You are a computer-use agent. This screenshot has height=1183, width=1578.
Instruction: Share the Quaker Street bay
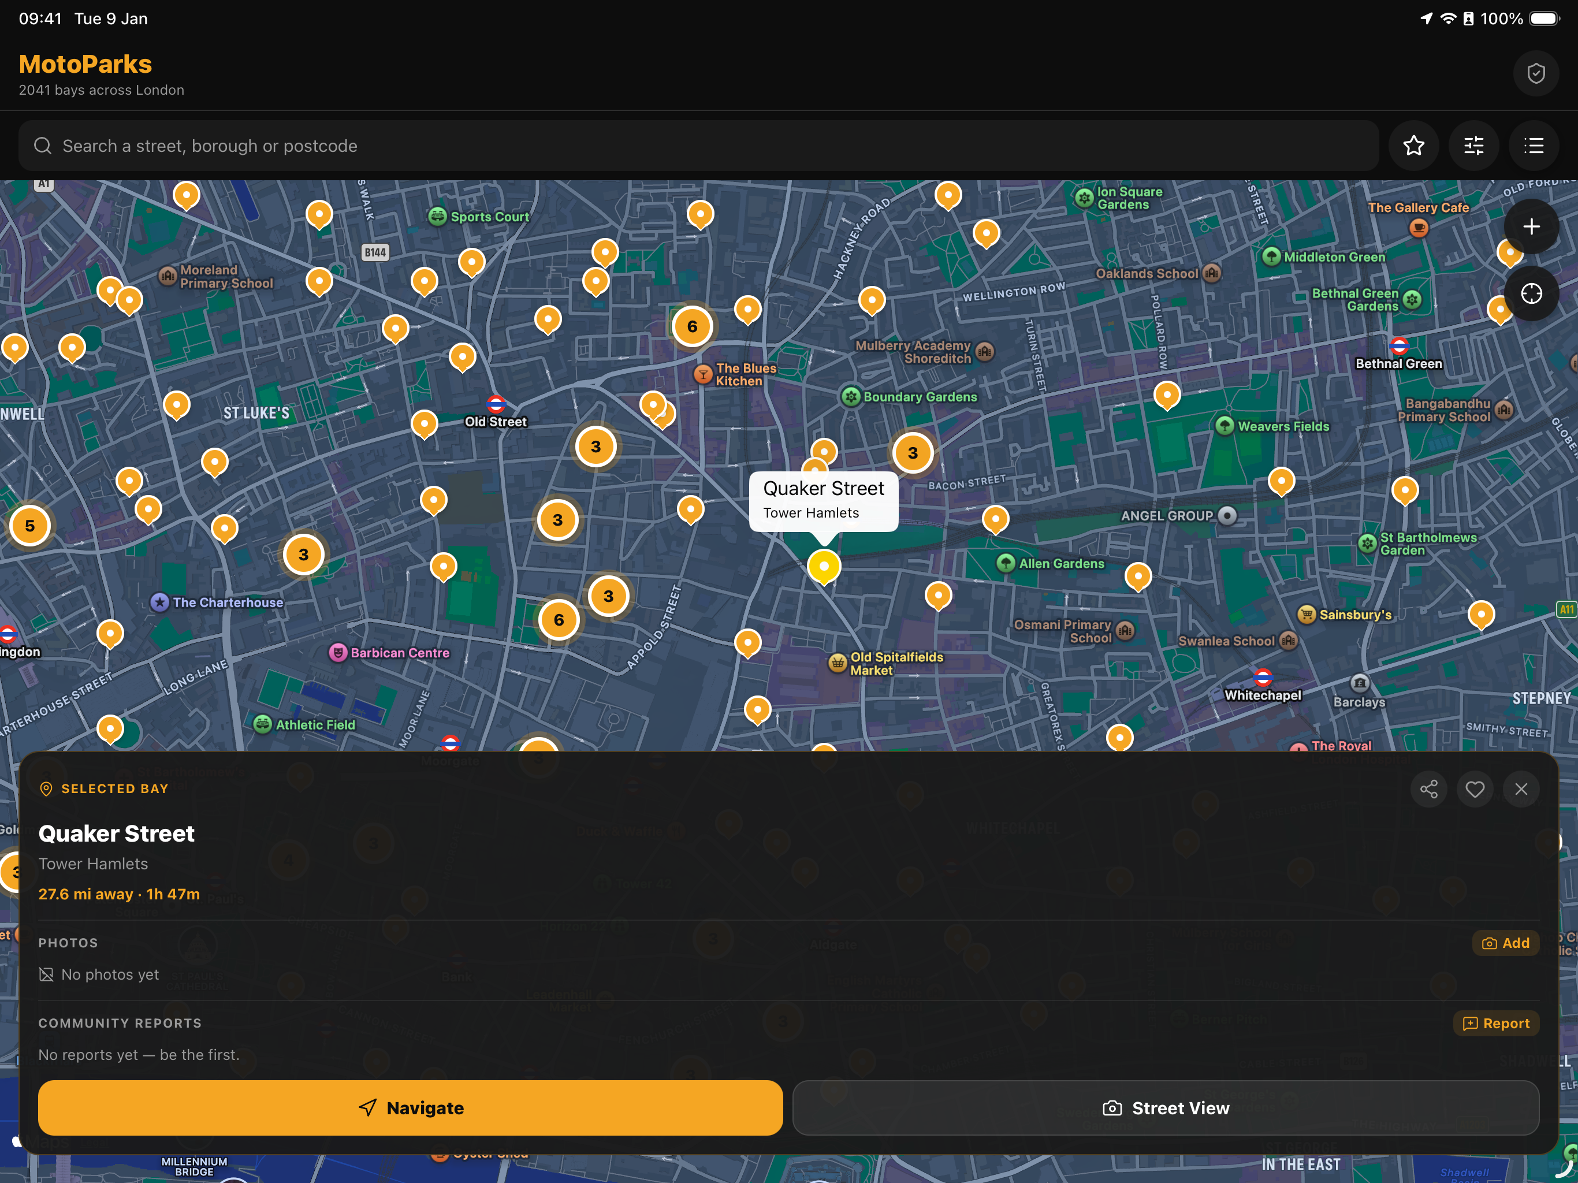coord(1429,788)
